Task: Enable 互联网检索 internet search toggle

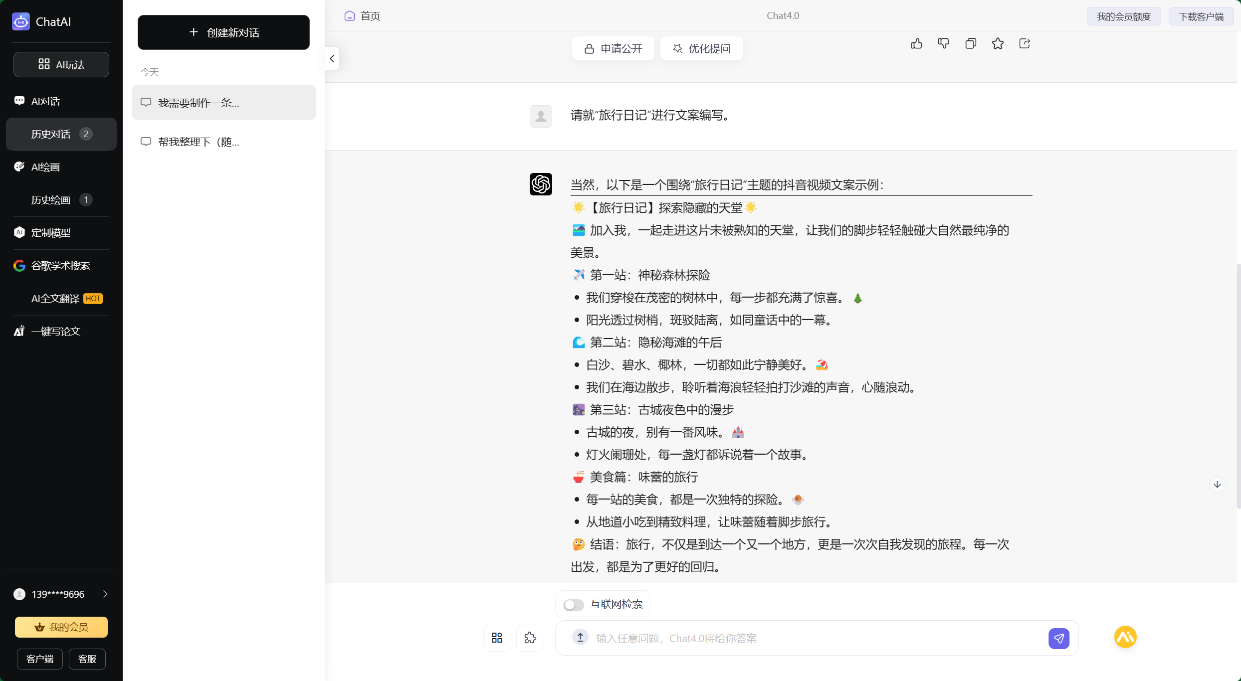Action: [573, 604]
